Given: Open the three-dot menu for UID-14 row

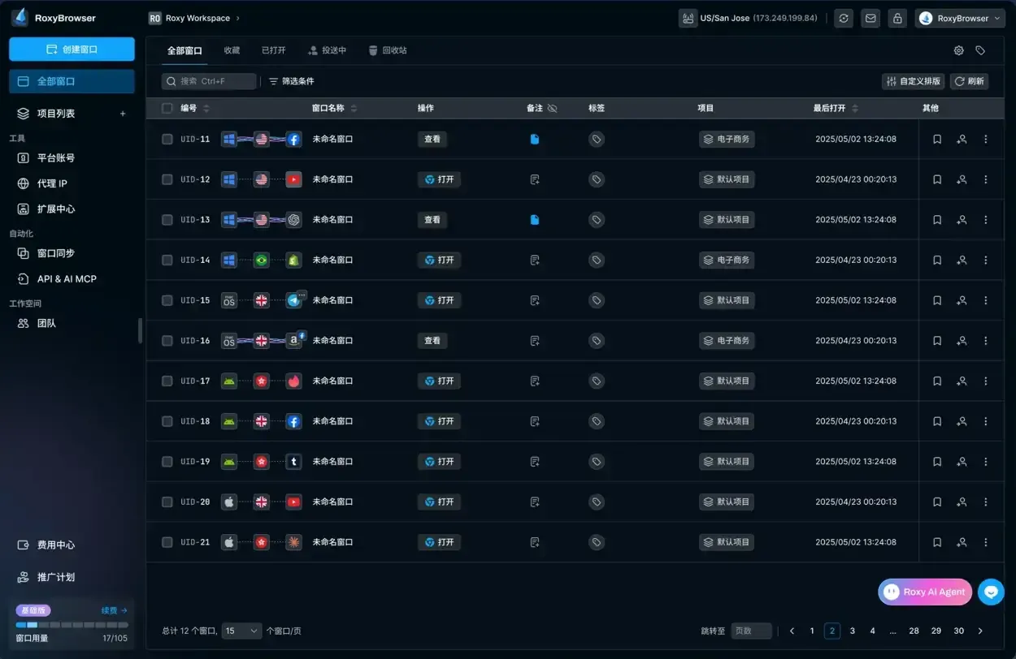Looking at the screenshot, I should (985, 260).
